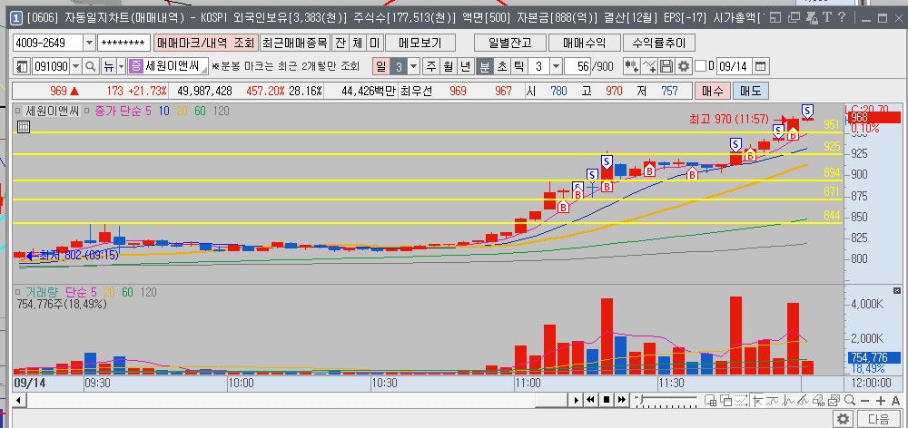
Task: Select 주 (weekly) period toggle
Action: point(431,66)
